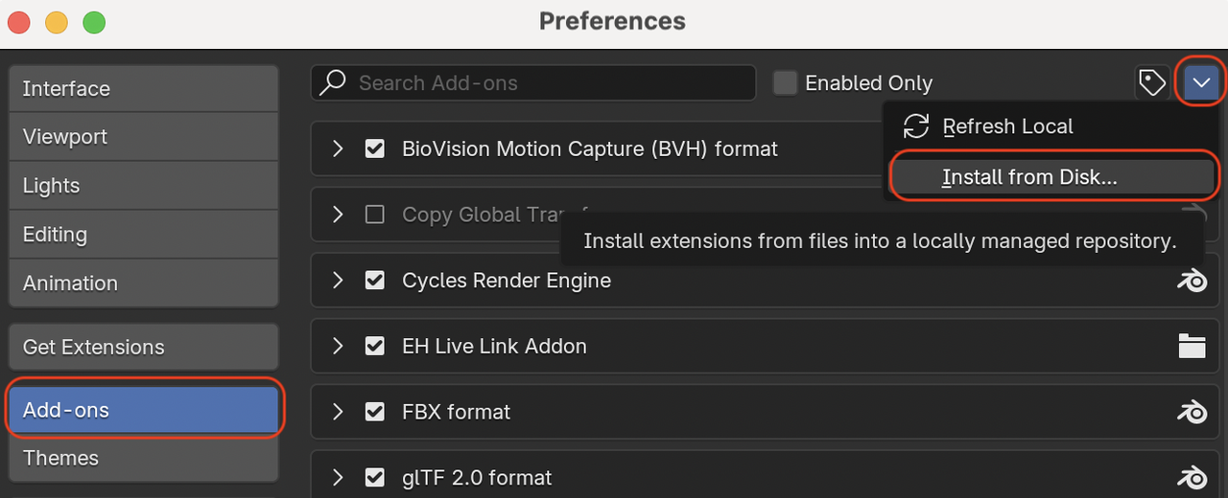The width and height of the screenshot is (1228, 498).
Task: Click the Blender logo on FBX format row
Action: 1192,412
